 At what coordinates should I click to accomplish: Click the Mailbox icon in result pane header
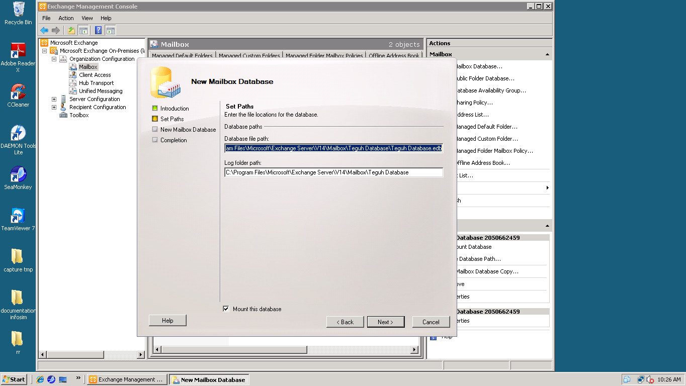pos(154,44)
